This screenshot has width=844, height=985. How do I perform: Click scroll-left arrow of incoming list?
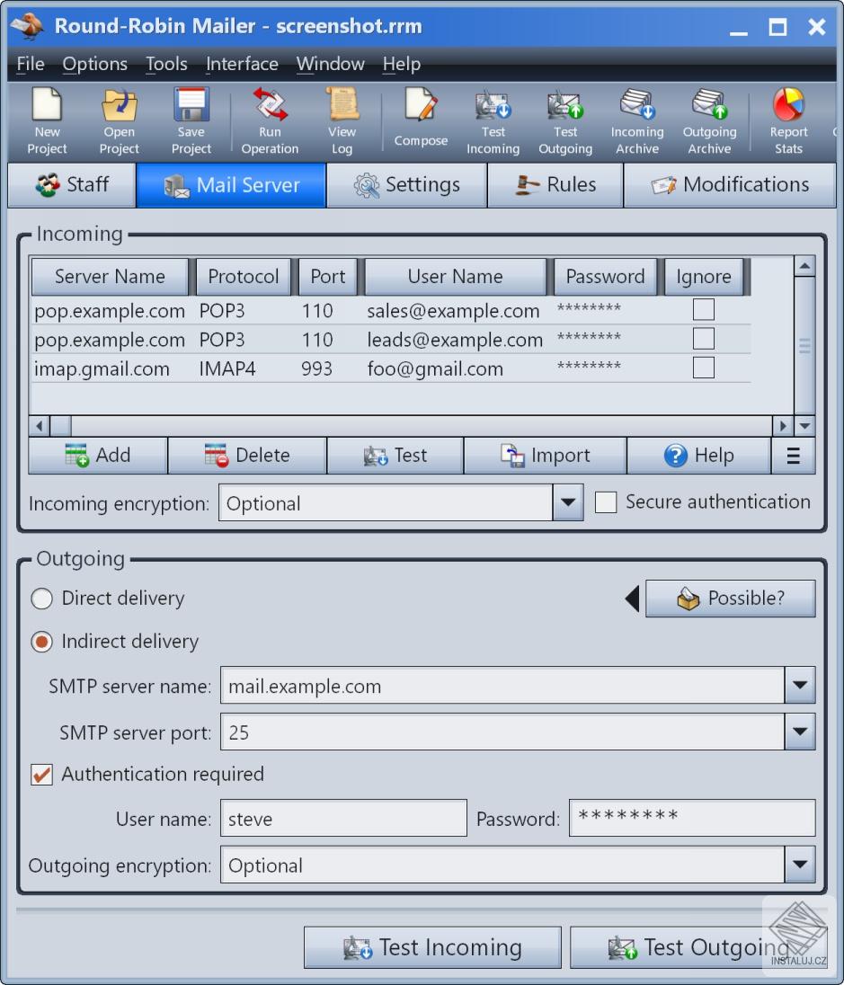point(39,426)
